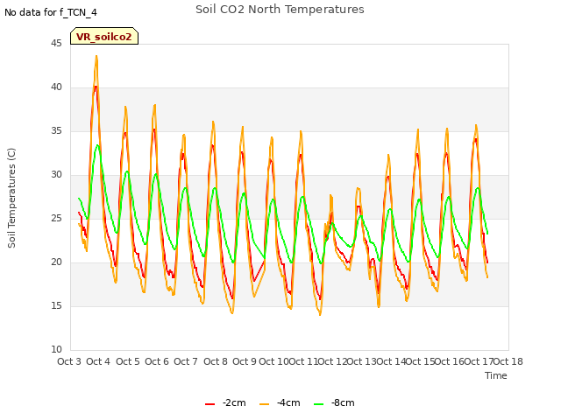
Task: Click the green -8cm peak on Oct 4
Action: click(97, 145)
